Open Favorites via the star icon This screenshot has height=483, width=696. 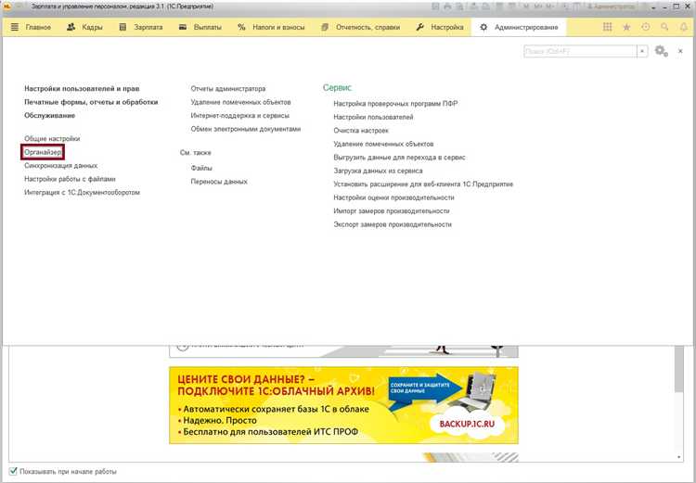point(626,27)
